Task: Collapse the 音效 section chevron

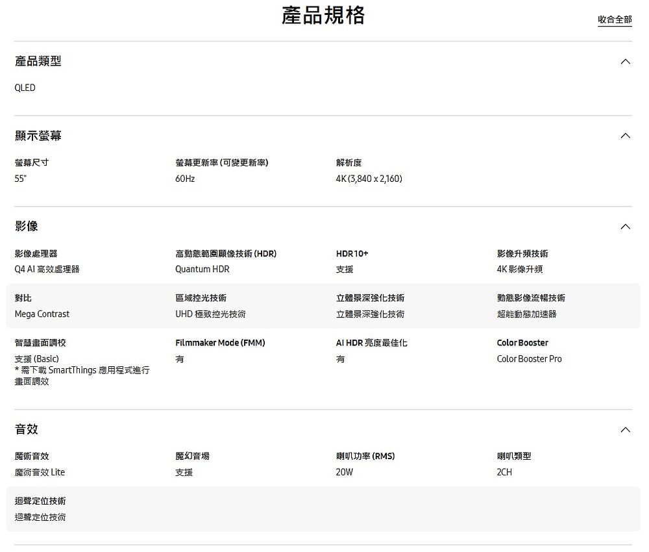Action: tap(626, 430)
